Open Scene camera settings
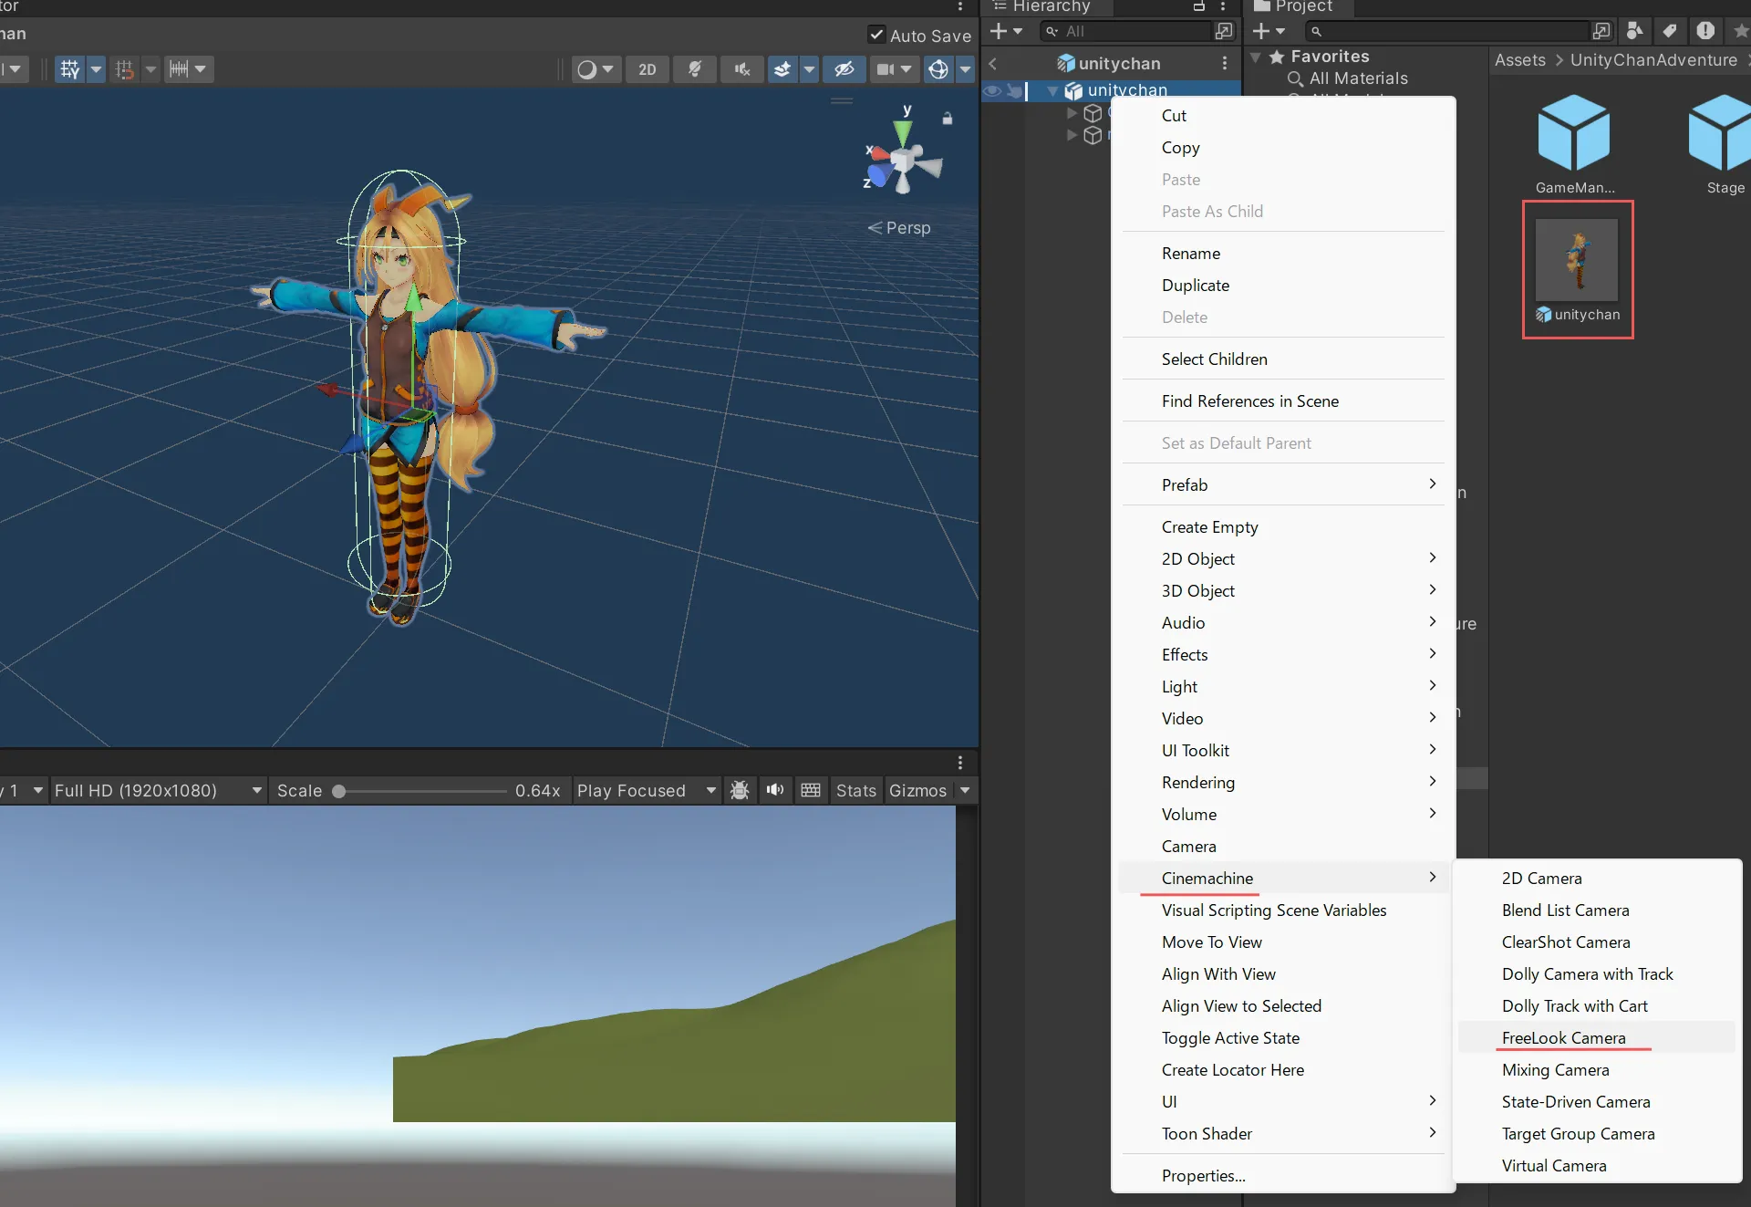1751x1207 pixels. (894, 69)
